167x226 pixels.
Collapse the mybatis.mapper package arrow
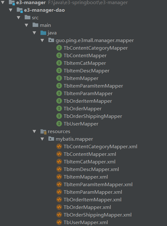pos(42,139)
